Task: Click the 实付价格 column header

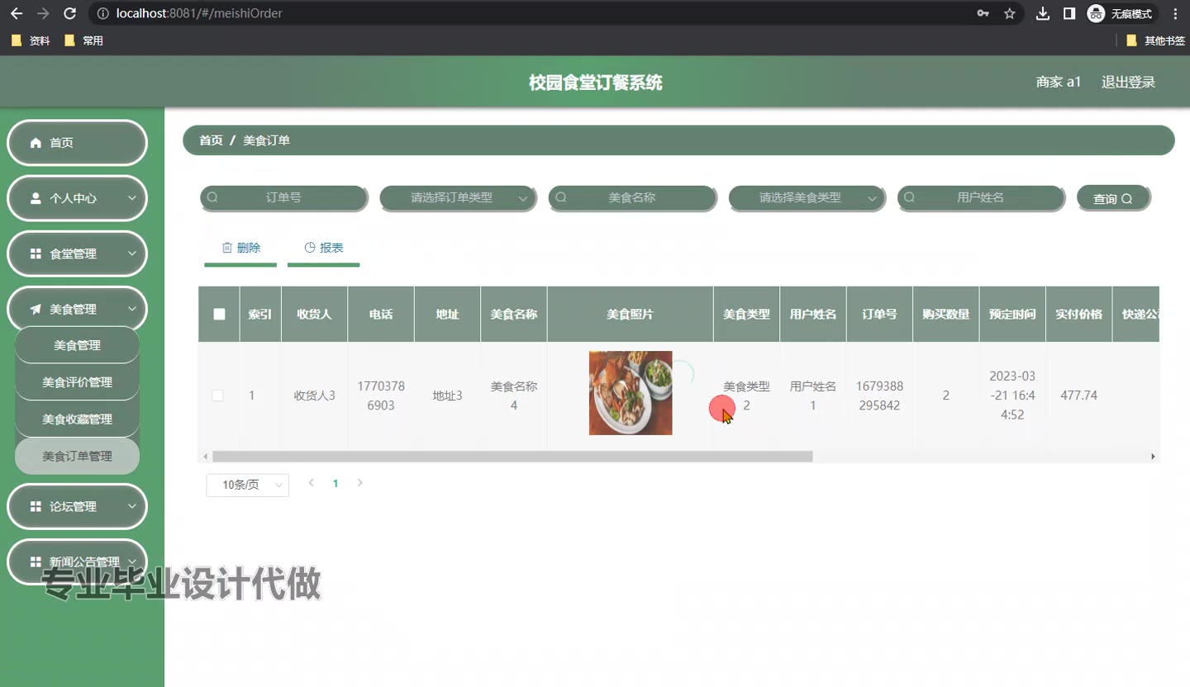Action: 1078,314
